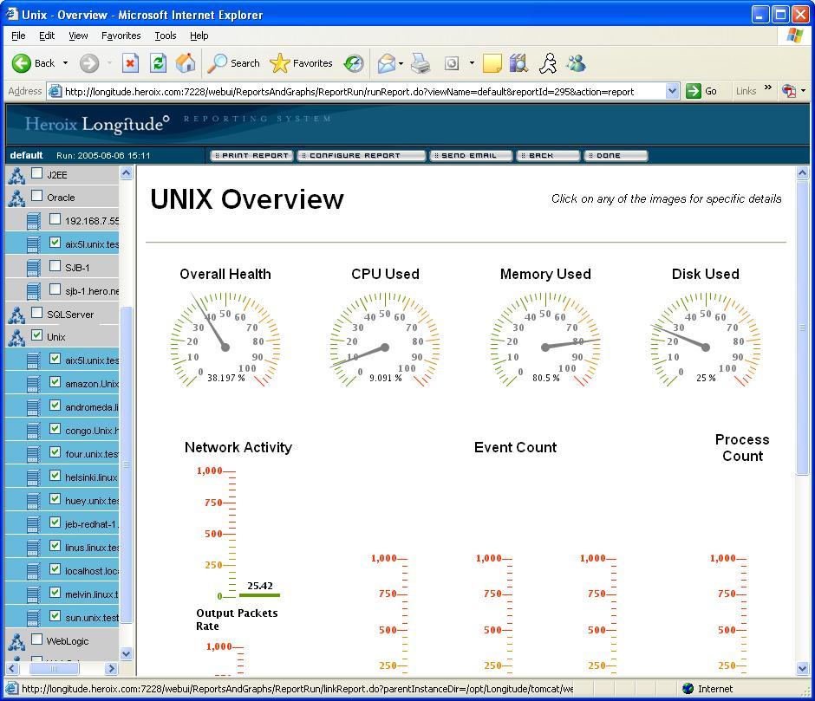This screenshot has height=701, width=815.
Task: Open the address bar URL dropdown
Action: coord(672,91)
